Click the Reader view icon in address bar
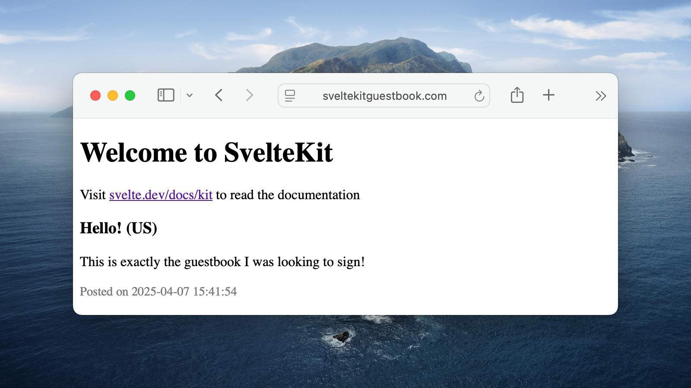 (290, 95)
